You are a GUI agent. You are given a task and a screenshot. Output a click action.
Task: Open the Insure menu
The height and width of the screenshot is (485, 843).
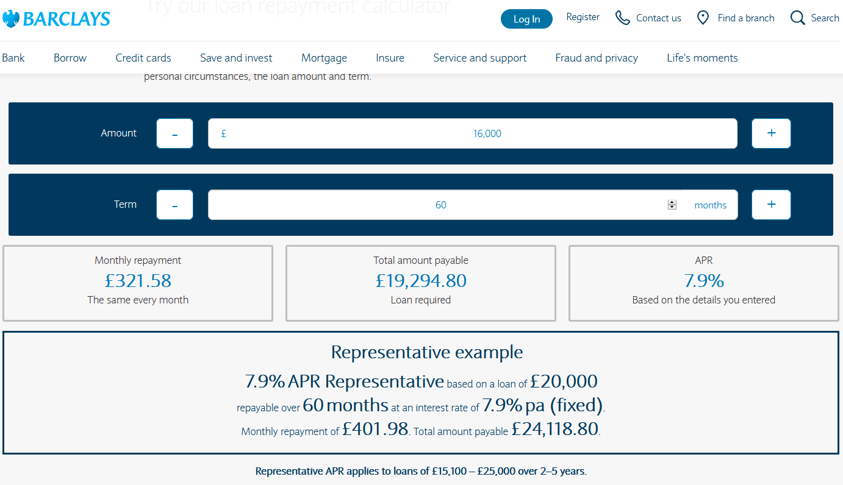click(390, 58)
